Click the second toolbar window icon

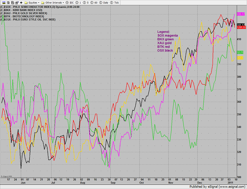(x=8, y=3)
